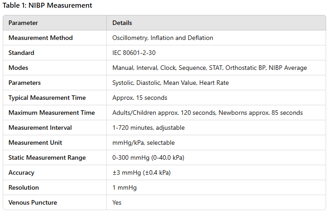
Task: Select the Accuracy row label
Action: (x=21, y=173)
